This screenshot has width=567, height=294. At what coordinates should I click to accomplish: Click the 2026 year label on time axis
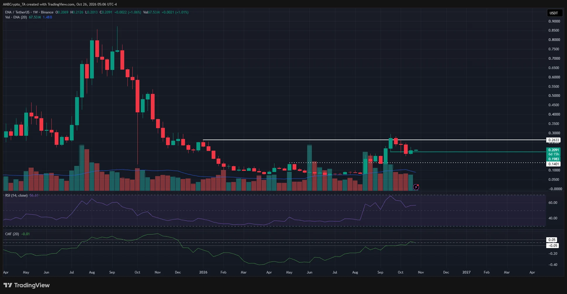tap(203, 272)
